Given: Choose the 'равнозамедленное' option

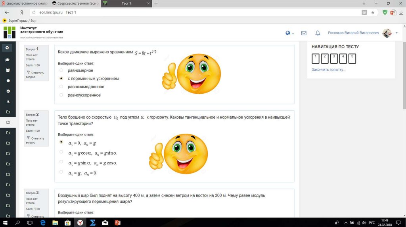Looking at the screenshot, I should (x=61, y=87).
